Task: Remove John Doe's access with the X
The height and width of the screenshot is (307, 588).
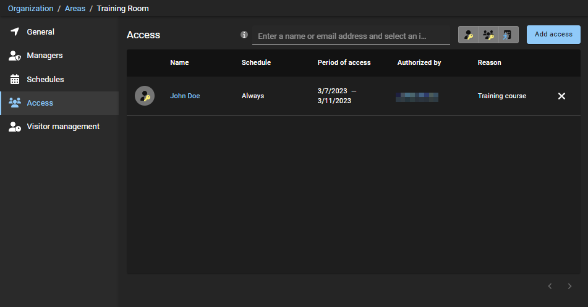Action: click(x=561, y=96)
